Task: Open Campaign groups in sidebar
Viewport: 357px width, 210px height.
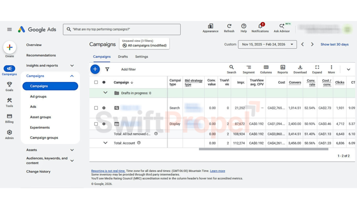Action: tap(44, 138)
